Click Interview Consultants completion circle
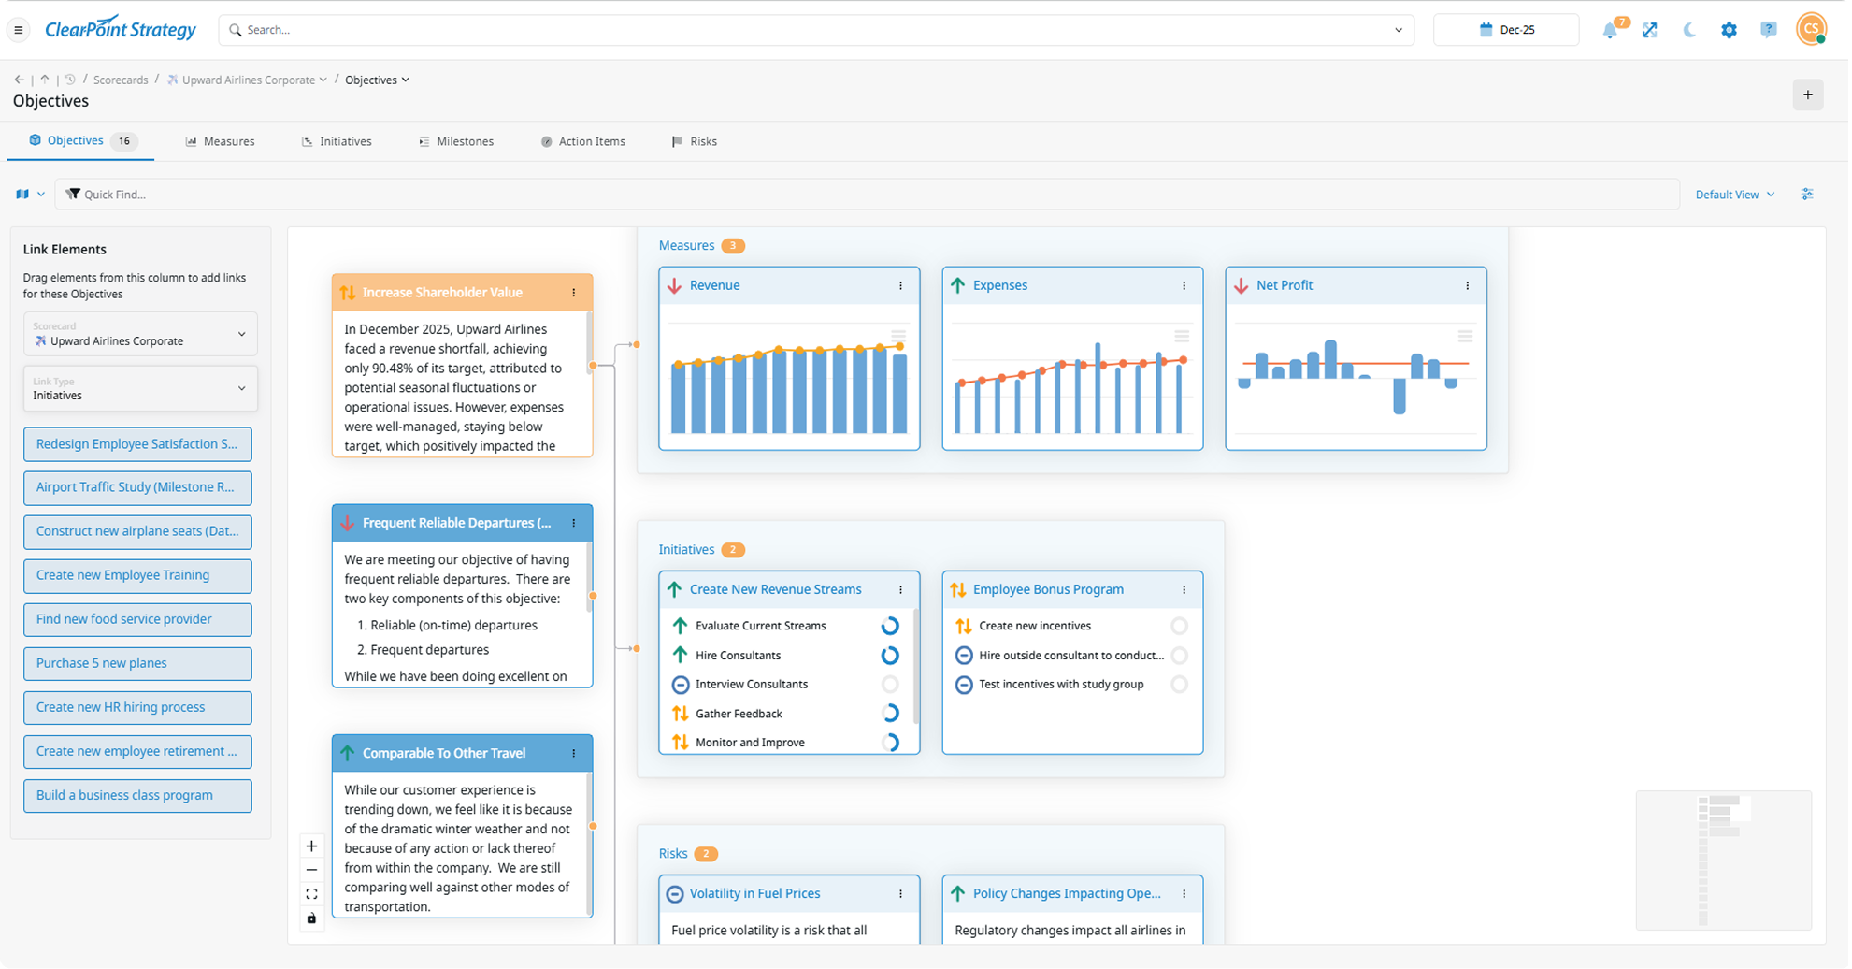The image size is (1852, 969). [891, 686]
